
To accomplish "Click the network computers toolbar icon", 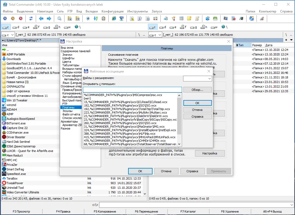I will [x=122, y=18].
